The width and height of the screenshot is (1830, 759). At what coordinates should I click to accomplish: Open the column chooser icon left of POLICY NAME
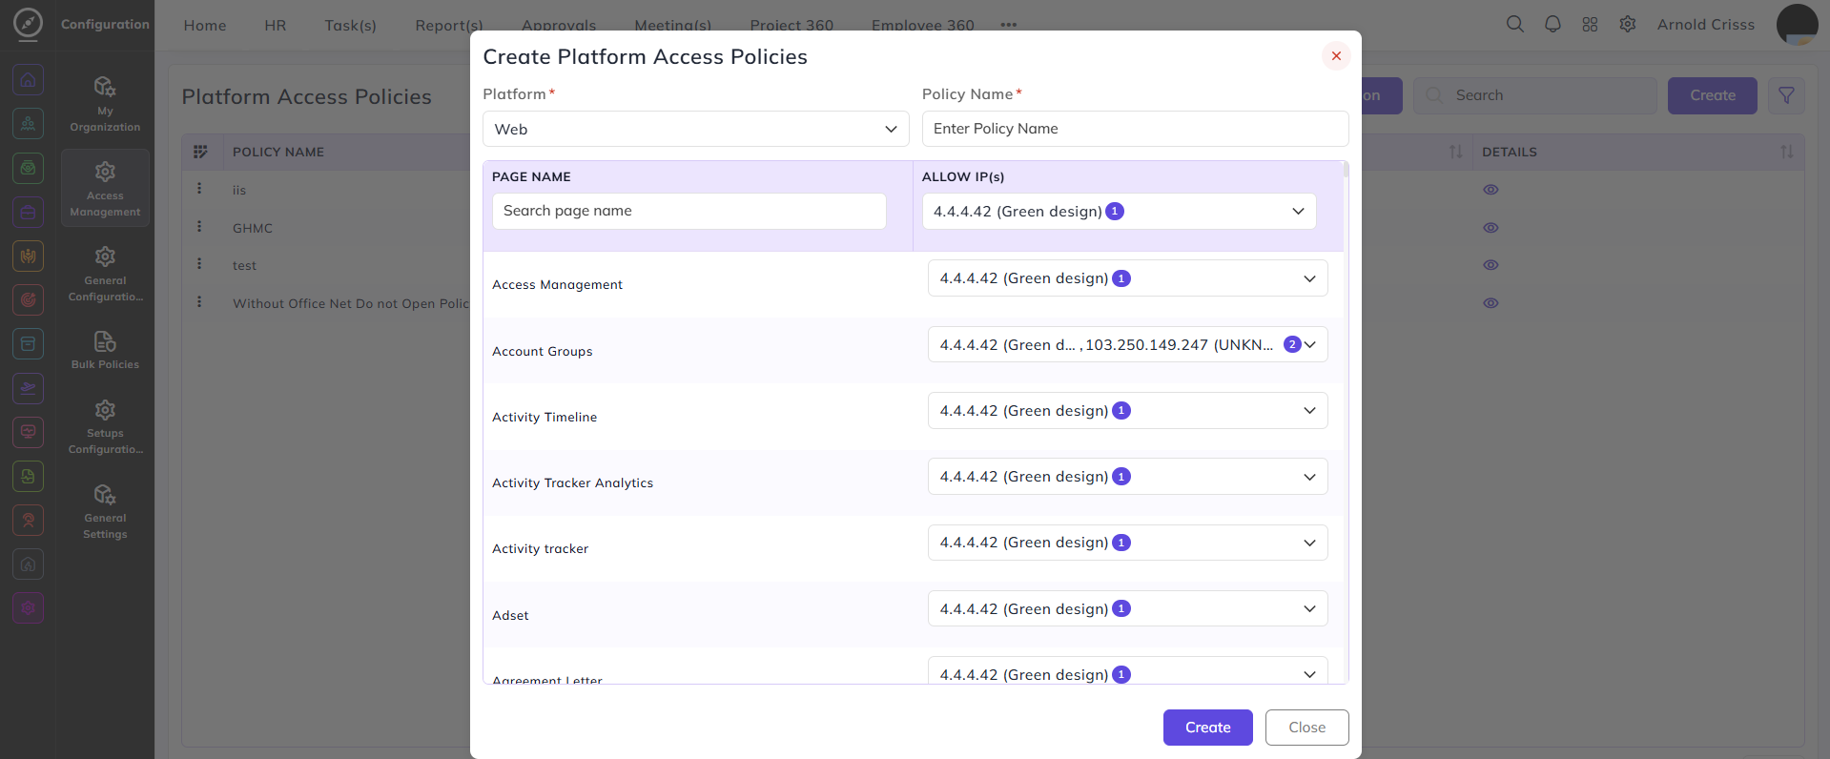pyautogui.click(x=200, y=152)
